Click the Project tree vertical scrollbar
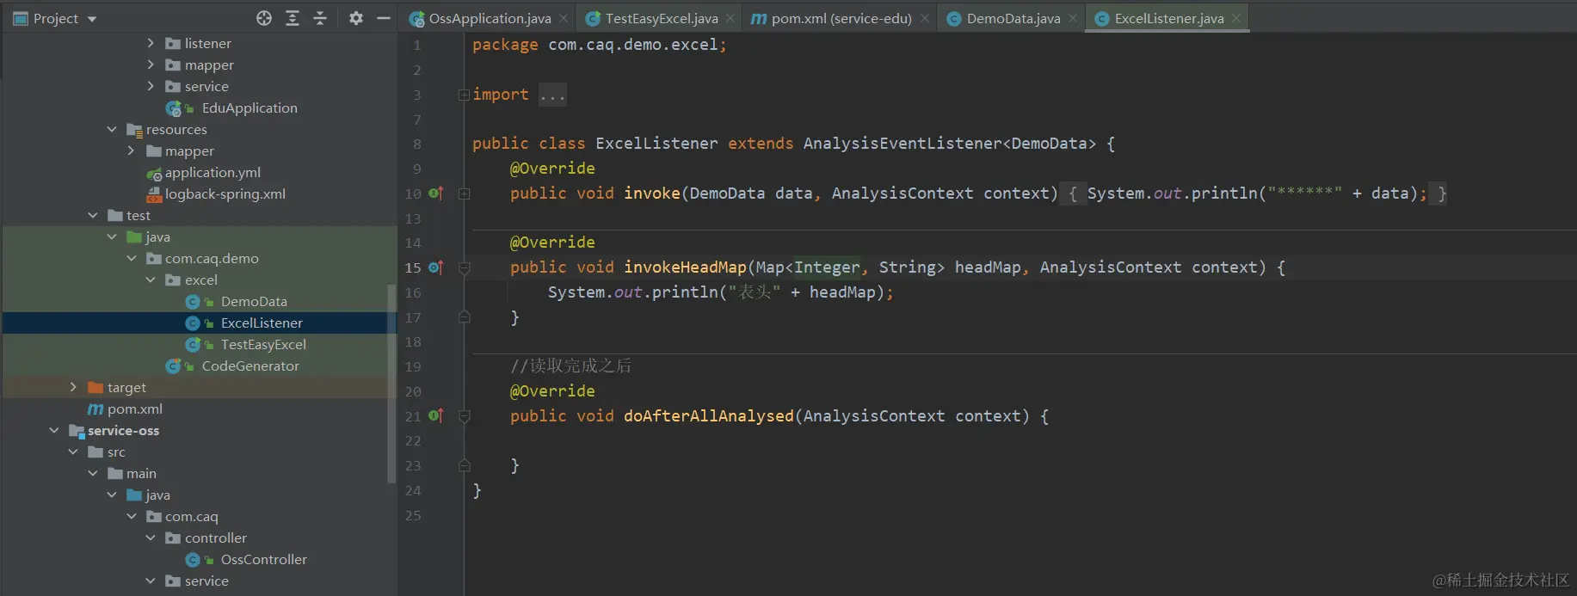Image resolution: width=1577 pixels, height=596 pixels. coord(392,383)
